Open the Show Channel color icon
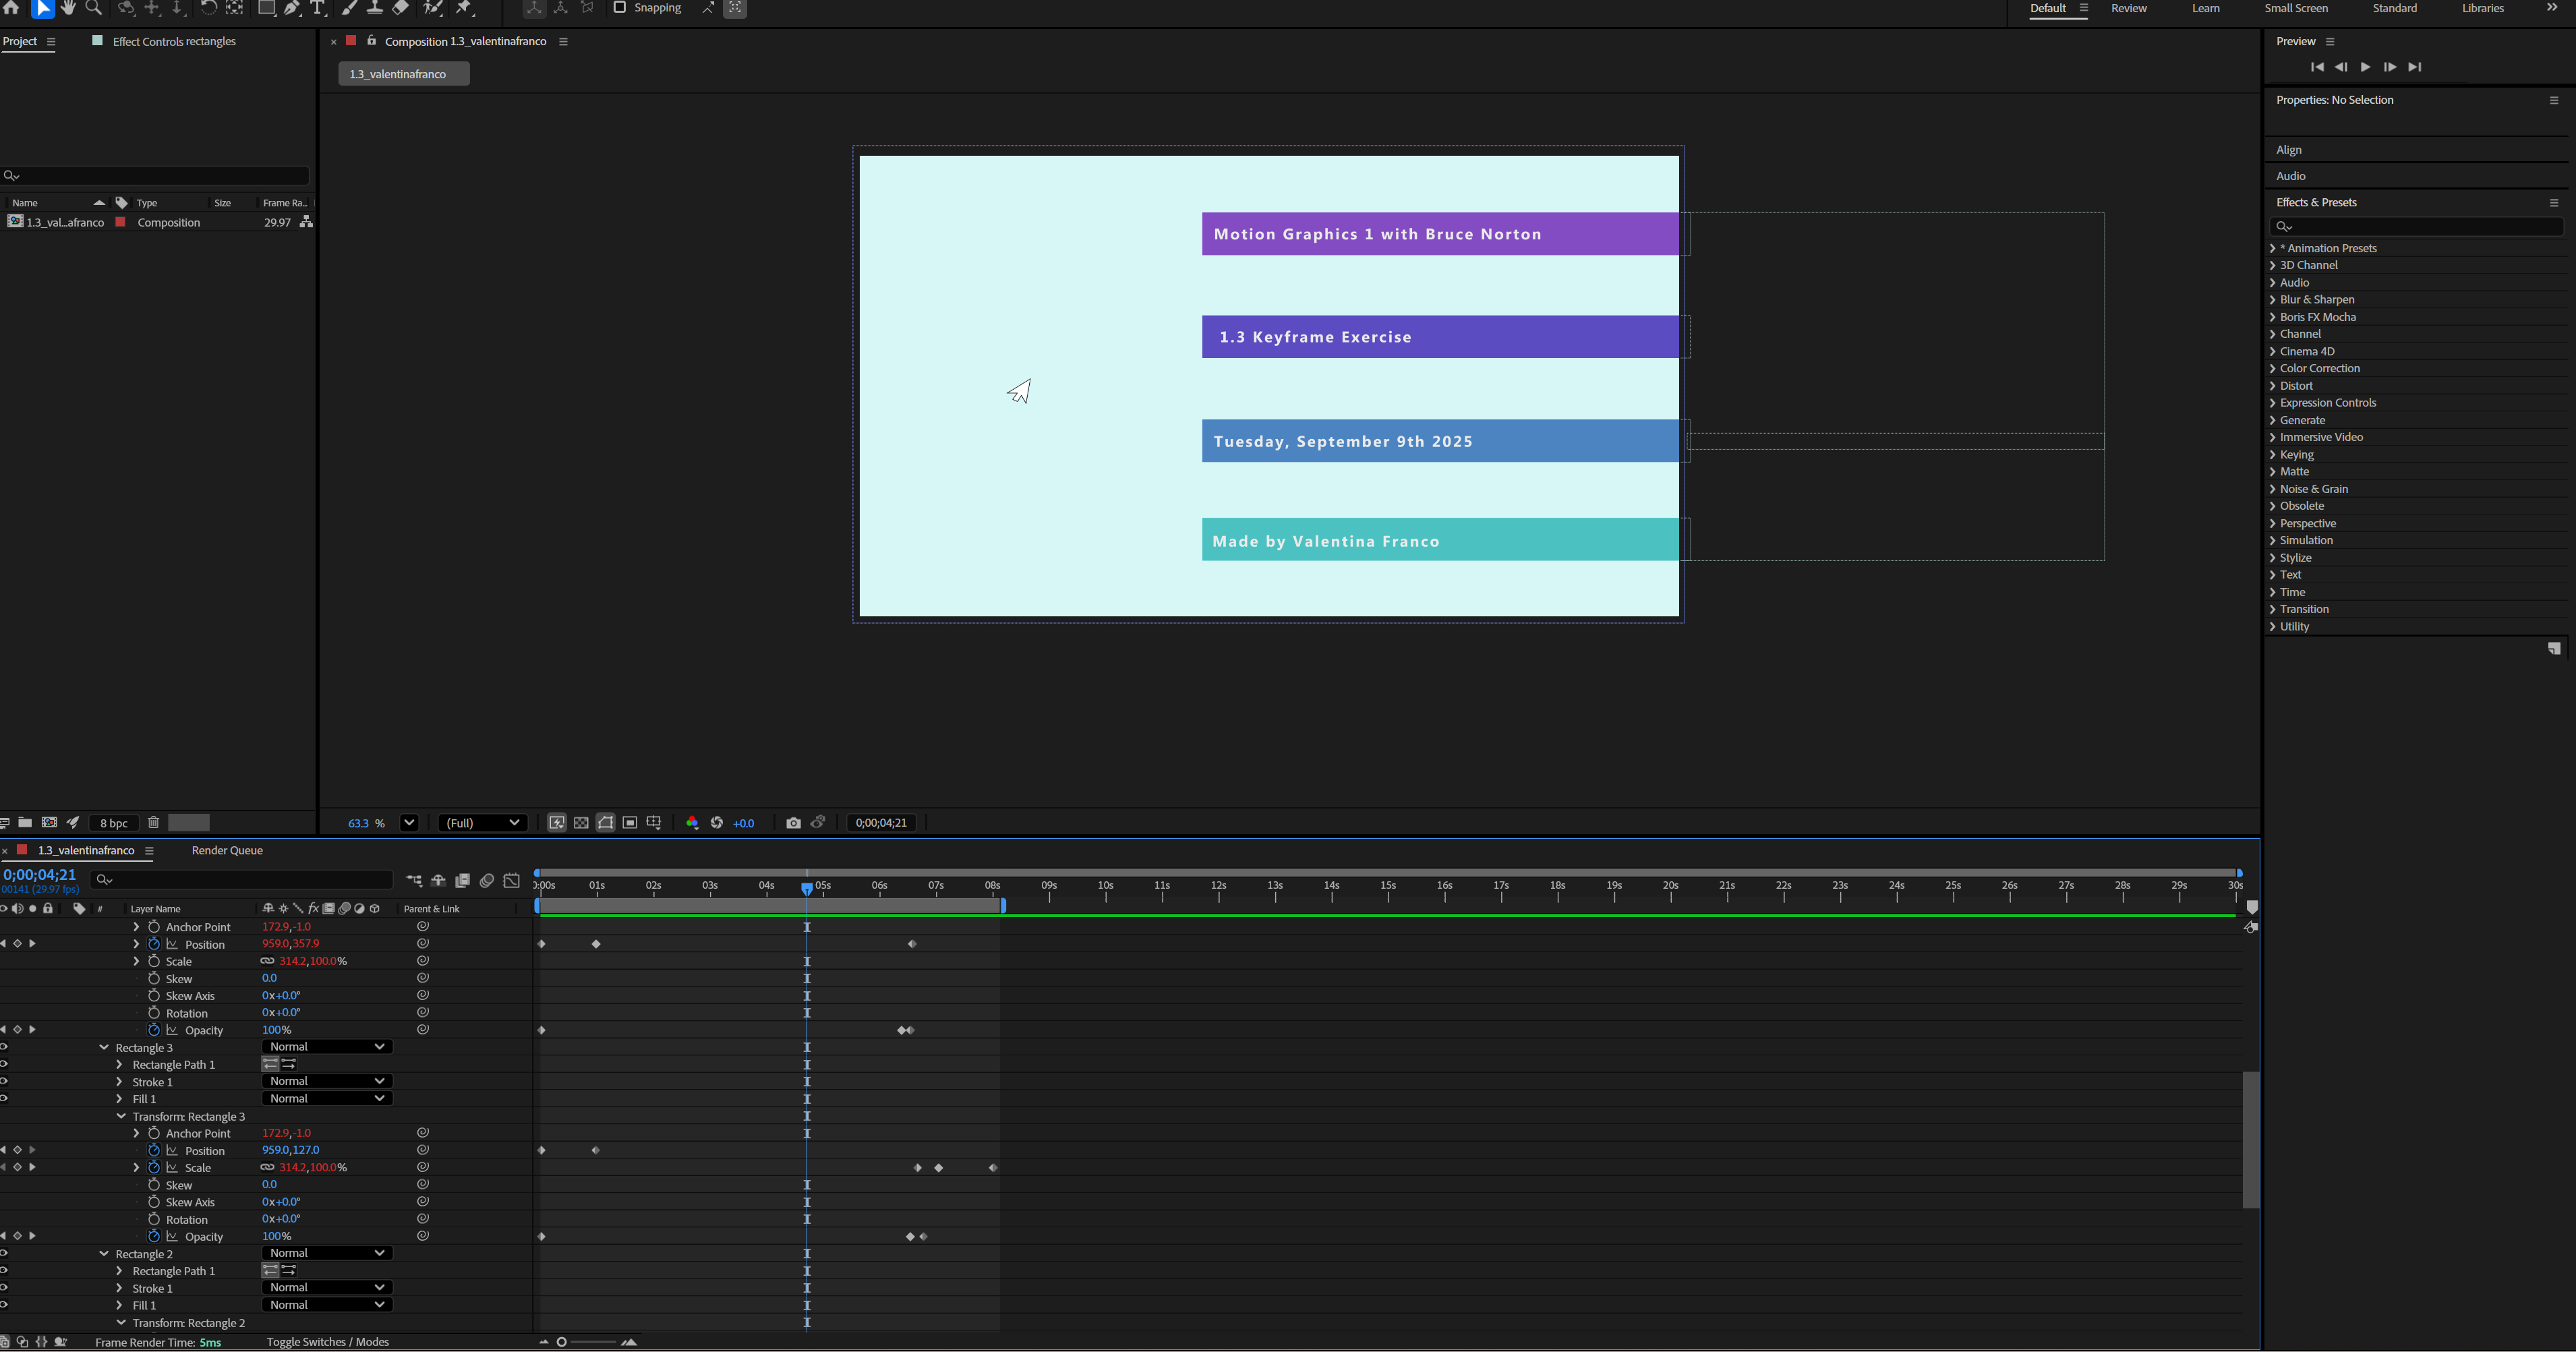2576x1352 pixels. pos(692,823)
